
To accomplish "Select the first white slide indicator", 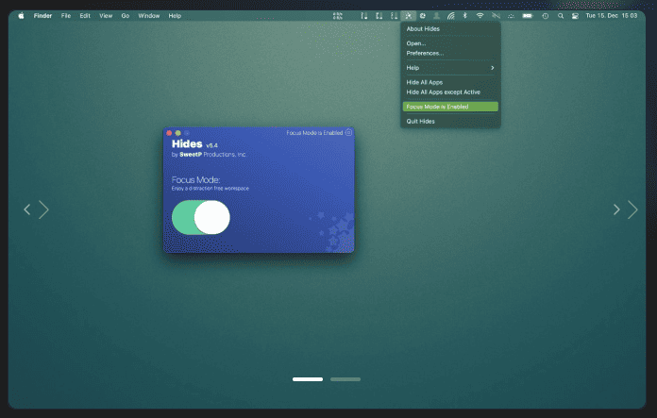I will [x=308, y=379].
